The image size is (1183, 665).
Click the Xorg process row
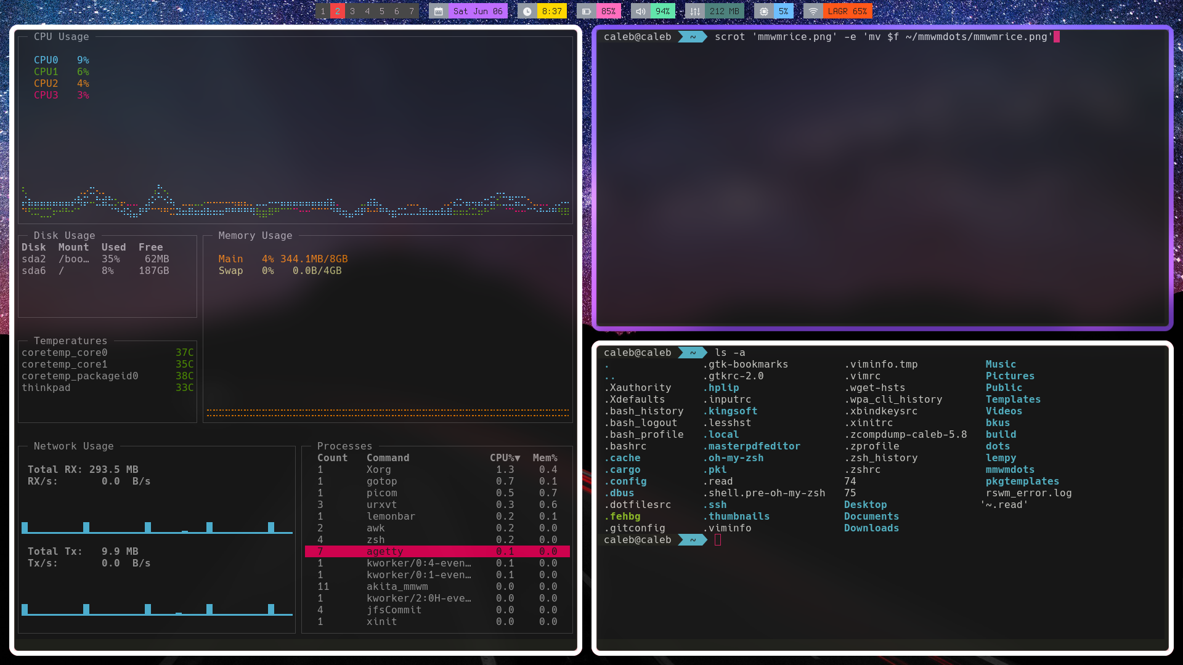coord(378,470)
